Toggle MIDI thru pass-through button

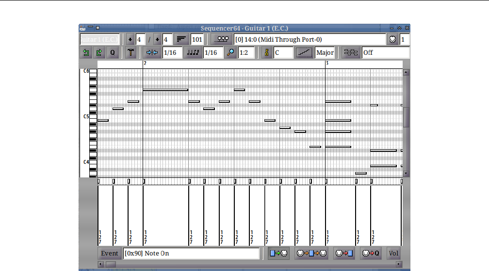311,253
